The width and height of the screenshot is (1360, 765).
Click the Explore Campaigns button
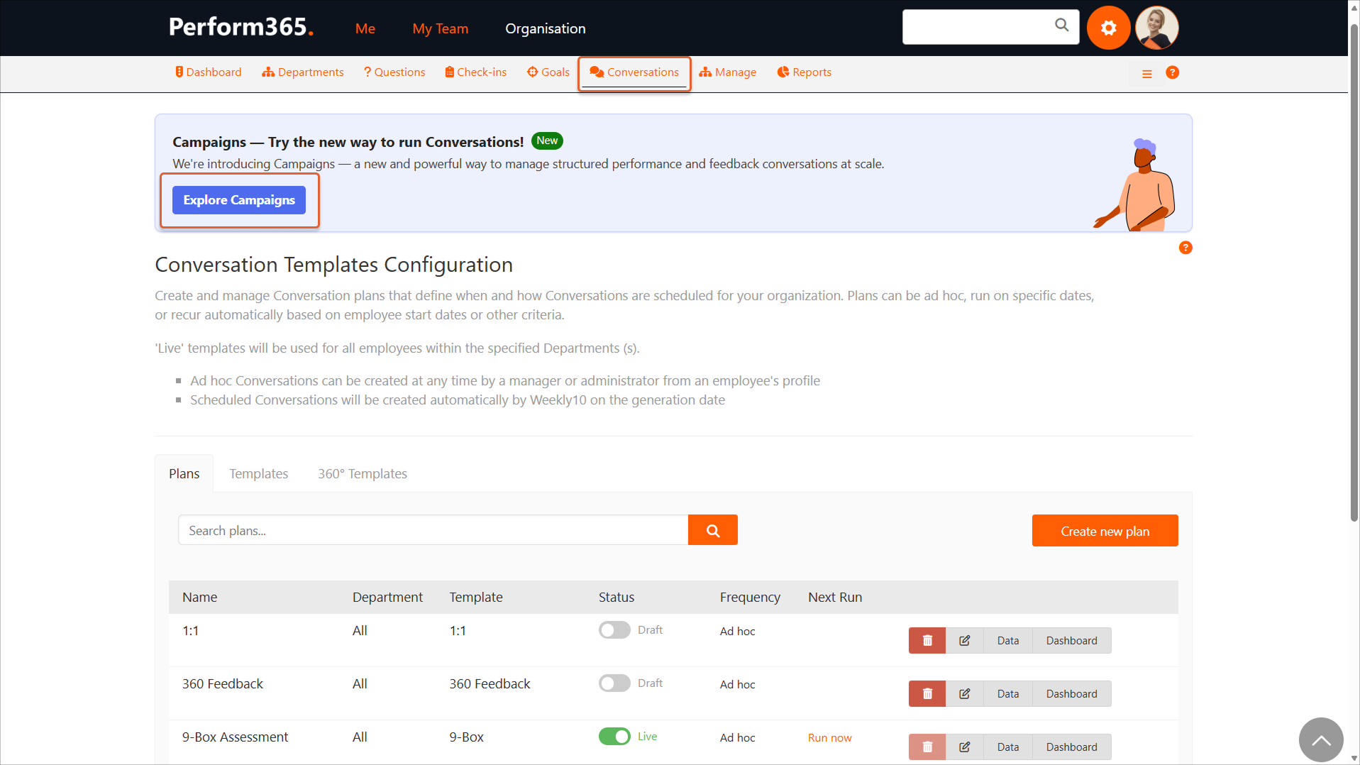click(238, 200)
